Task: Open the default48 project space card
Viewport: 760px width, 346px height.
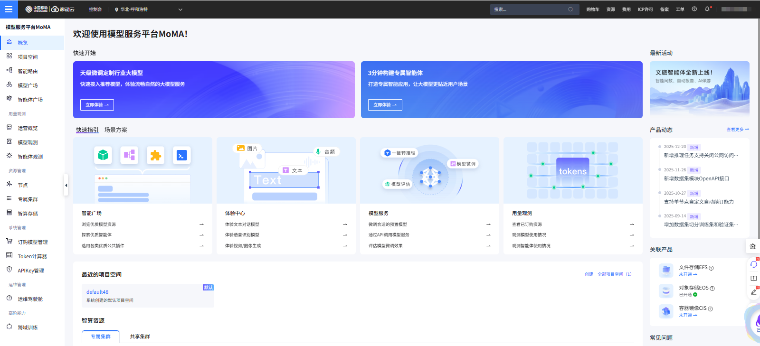Action: (x=148, y=296)
